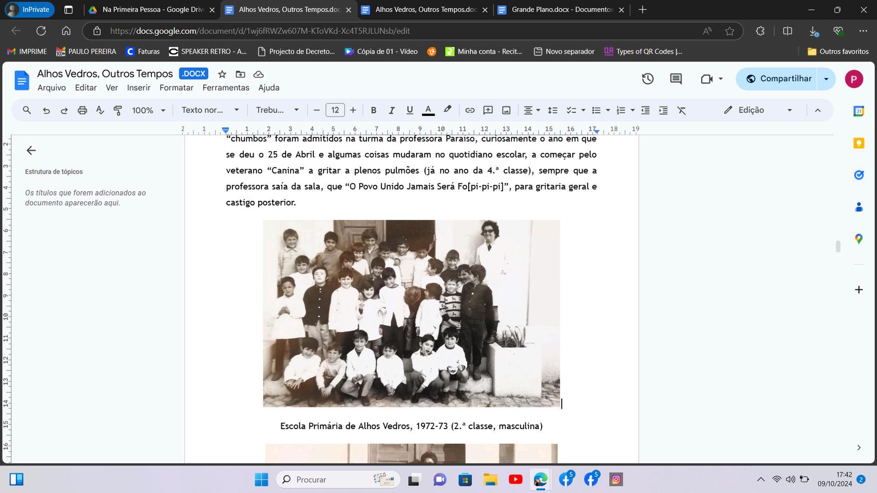Toggle underline formatting
877x493 pixels.
(x=409, y=110)
